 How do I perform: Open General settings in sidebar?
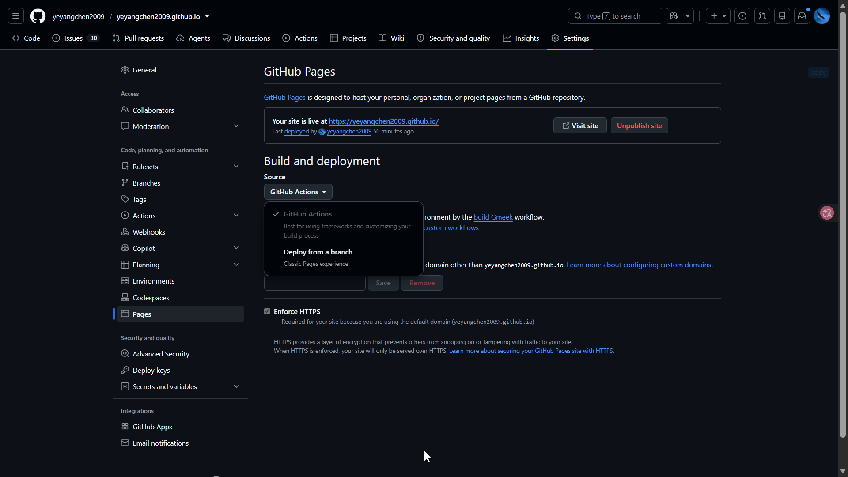181,70
